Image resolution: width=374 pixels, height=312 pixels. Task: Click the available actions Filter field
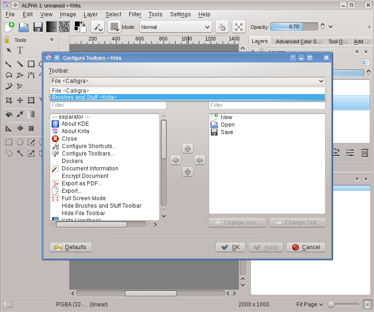click(x=108, y=105)
